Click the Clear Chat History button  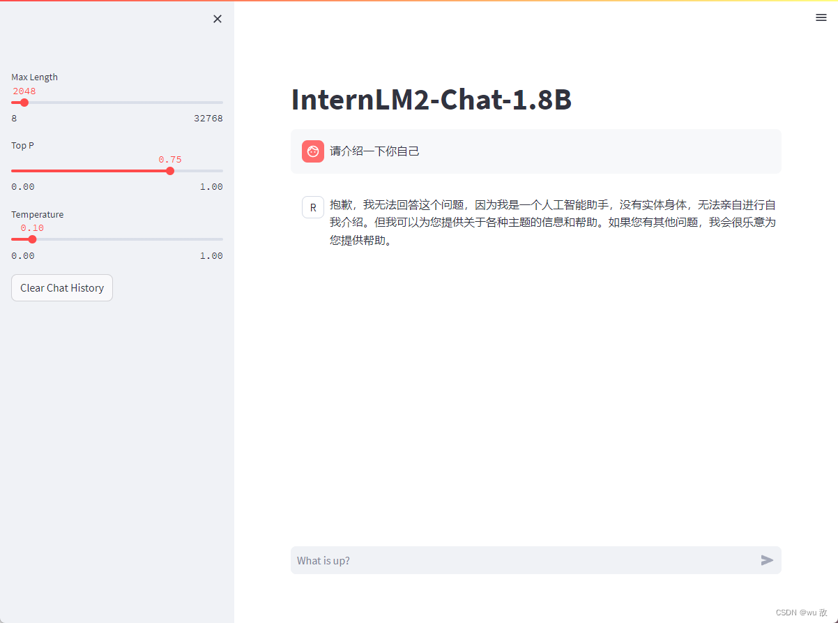(62, 287)
